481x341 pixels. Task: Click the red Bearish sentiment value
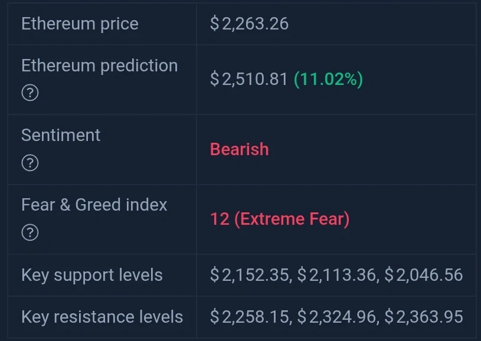239,149
